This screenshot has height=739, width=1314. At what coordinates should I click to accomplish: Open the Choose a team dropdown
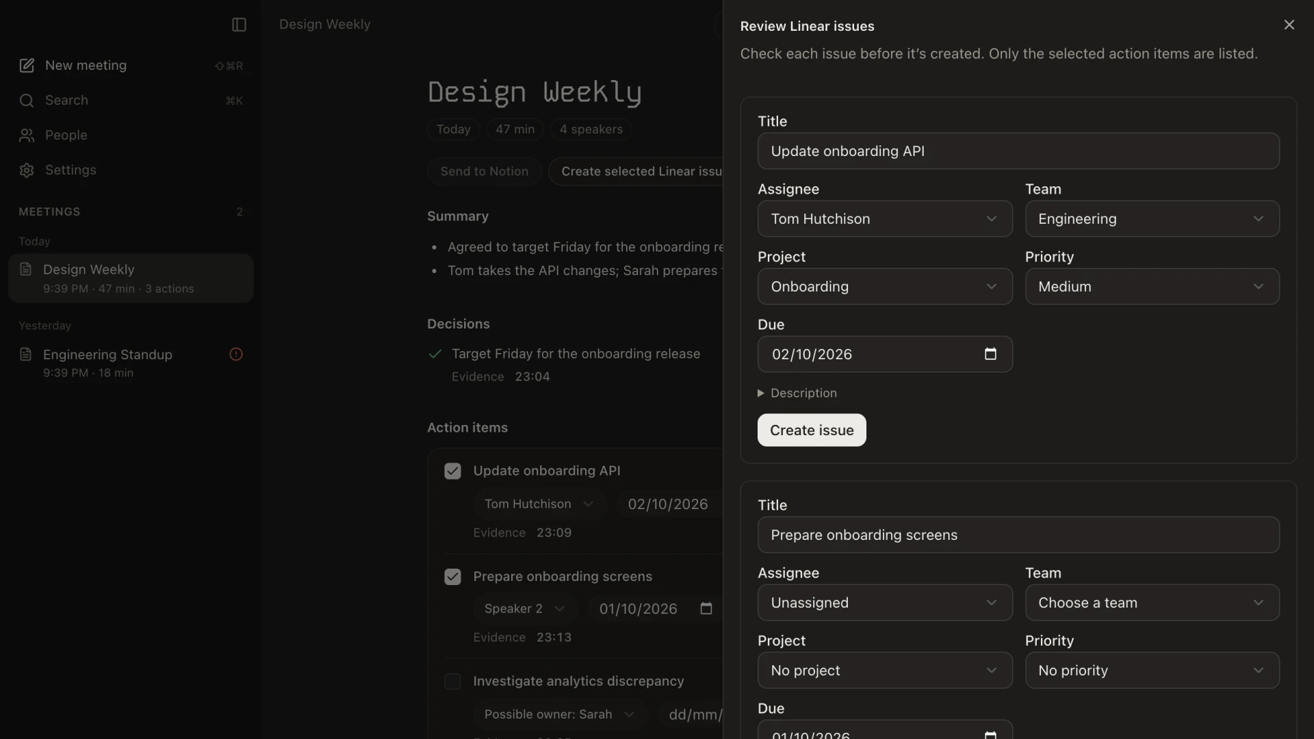(x=1152, y=602)
